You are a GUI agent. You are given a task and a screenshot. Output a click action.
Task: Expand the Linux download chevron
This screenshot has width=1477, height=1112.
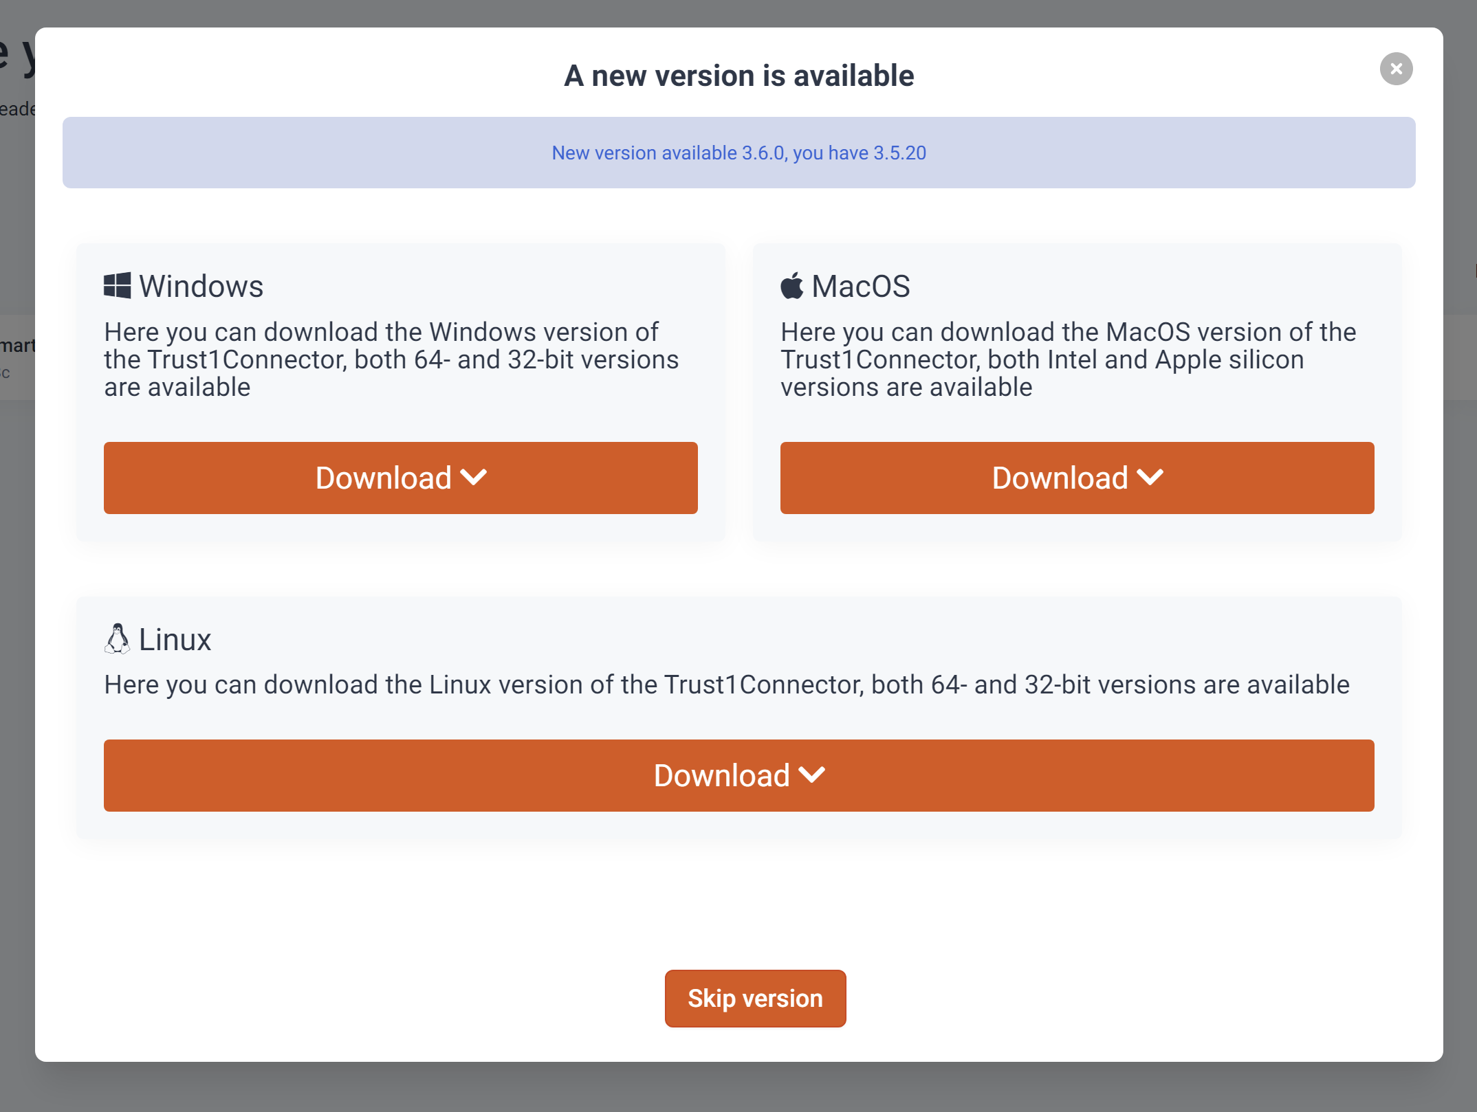[x=812, y=775]
